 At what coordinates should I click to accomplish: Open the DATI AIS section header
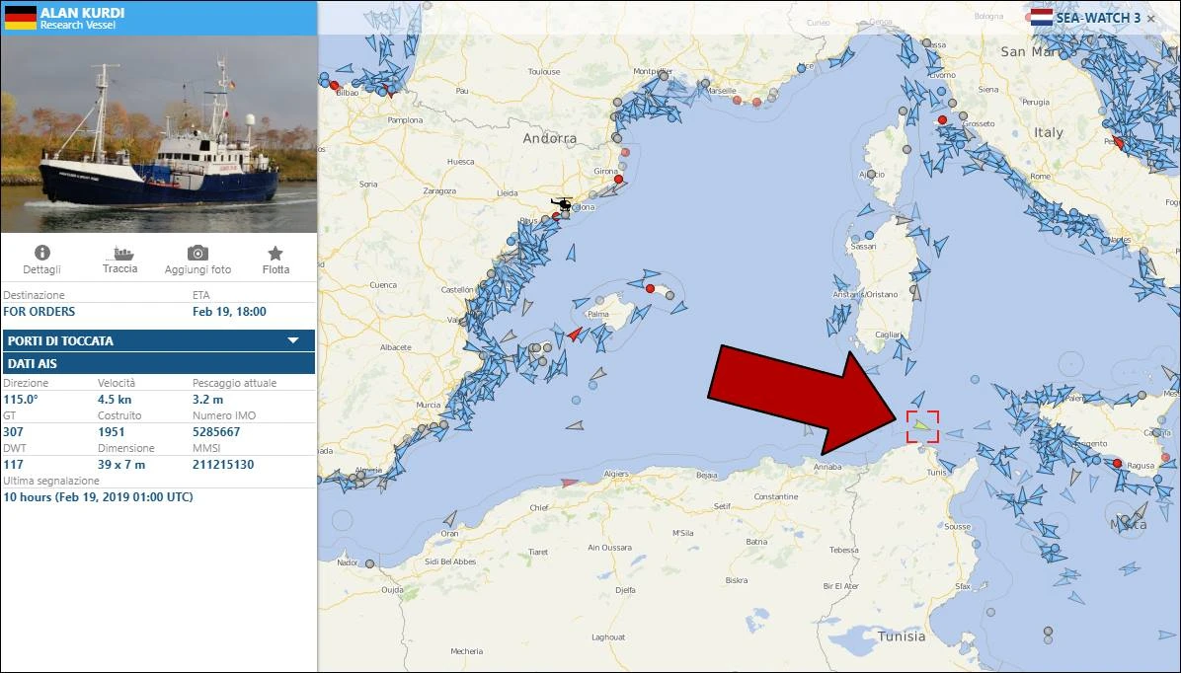tap(158, 363)
